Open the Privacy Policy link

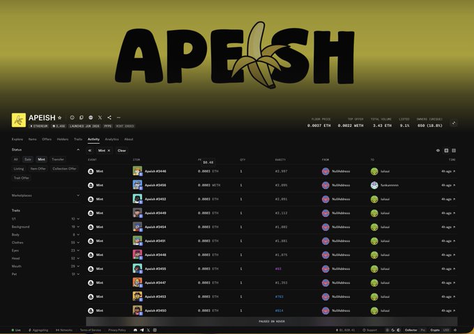coord(117,330)
